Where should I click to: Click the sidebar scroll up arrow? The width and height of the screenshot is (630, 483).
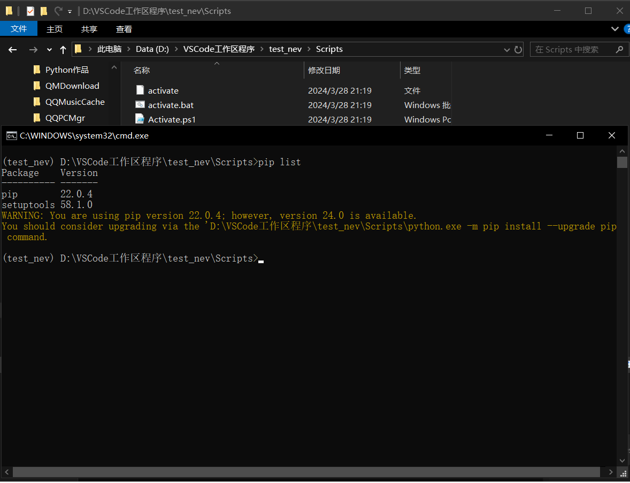(x=114, y=68)
